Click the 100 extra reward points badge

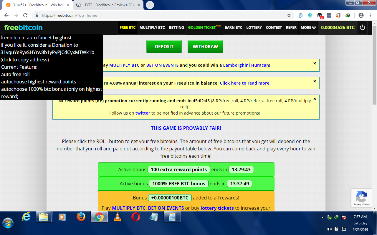pos(179,169)
